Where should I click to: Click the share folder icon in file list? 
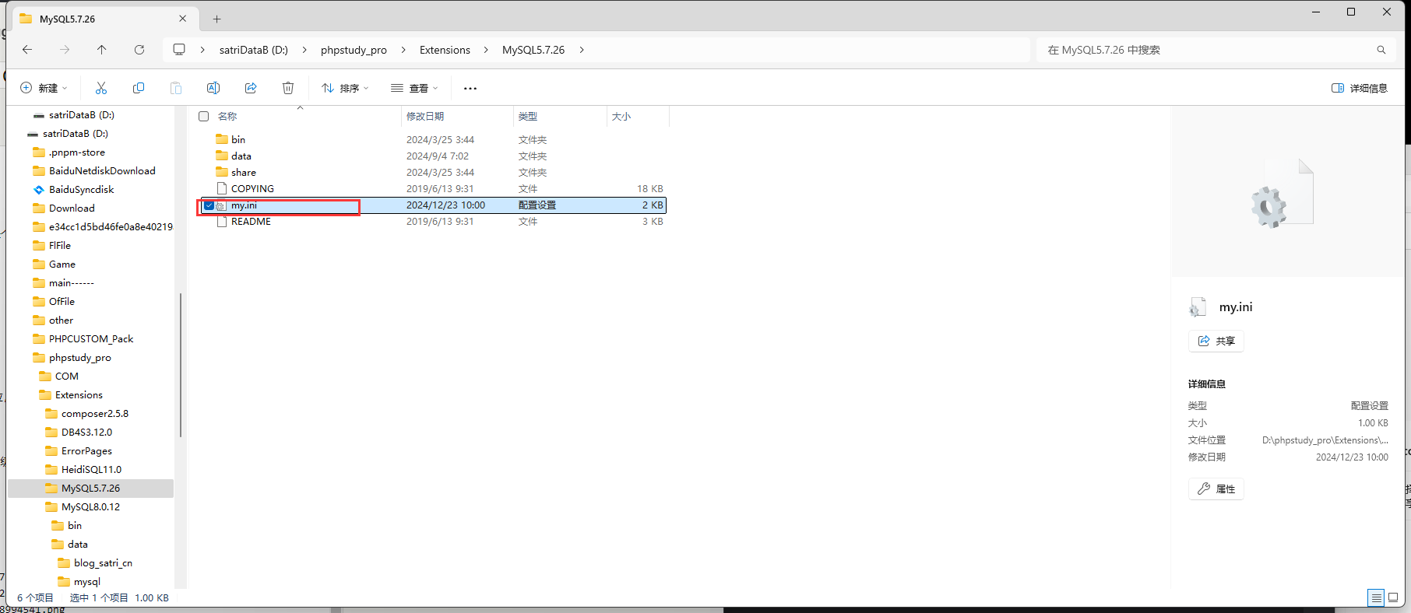point(222,172)
